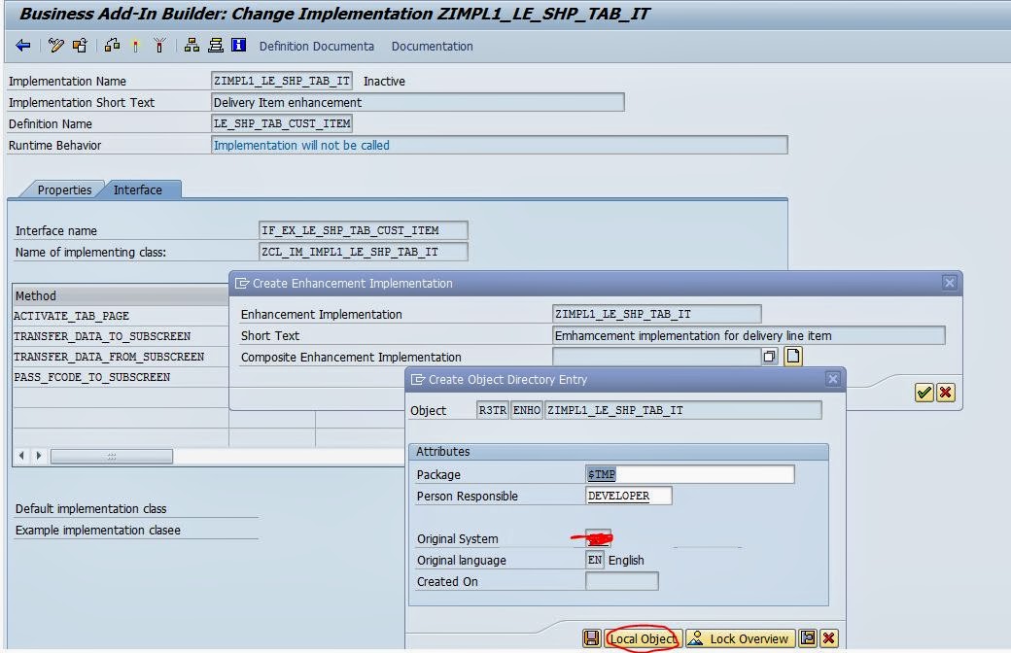Click the icon next to Lock Overview
Viewport: 1011px width, 653px height.
807,638
